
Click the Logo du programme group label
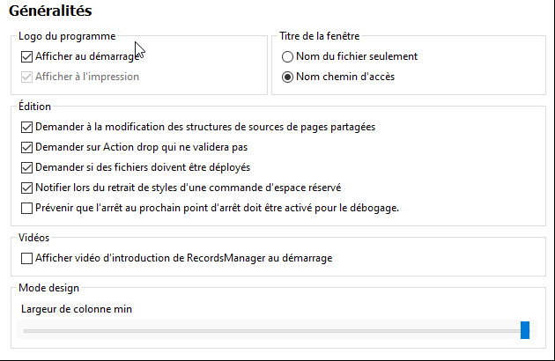click(x=67, y=36)
